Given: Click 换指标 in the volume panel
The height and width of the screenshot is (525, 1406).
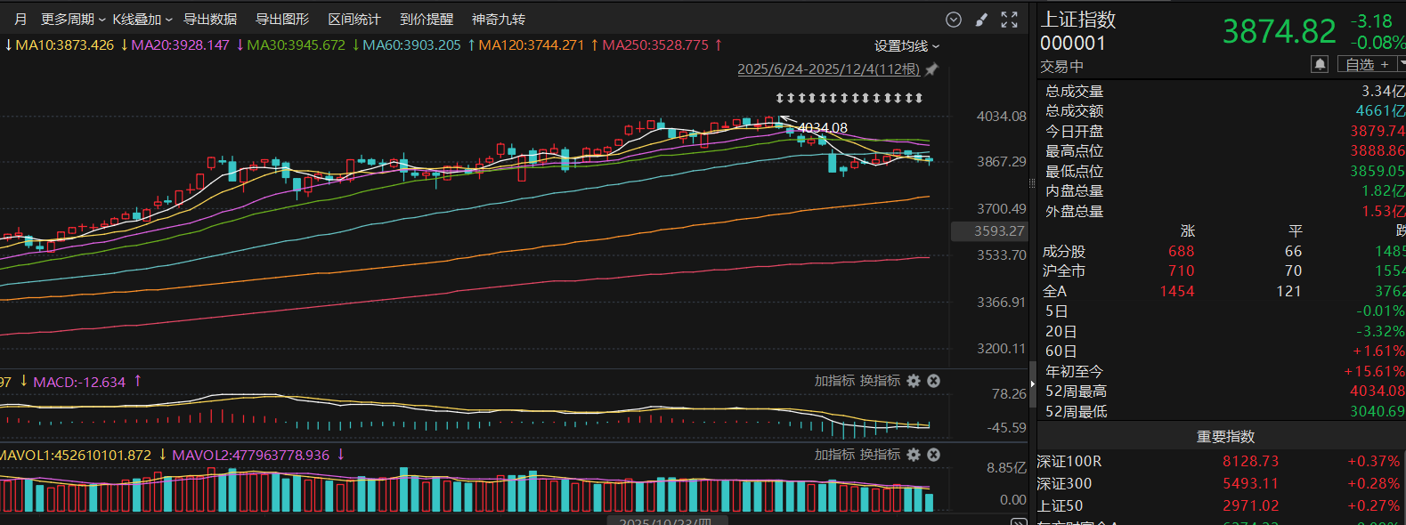Looking at the screenshot, I should coord(880,455).
